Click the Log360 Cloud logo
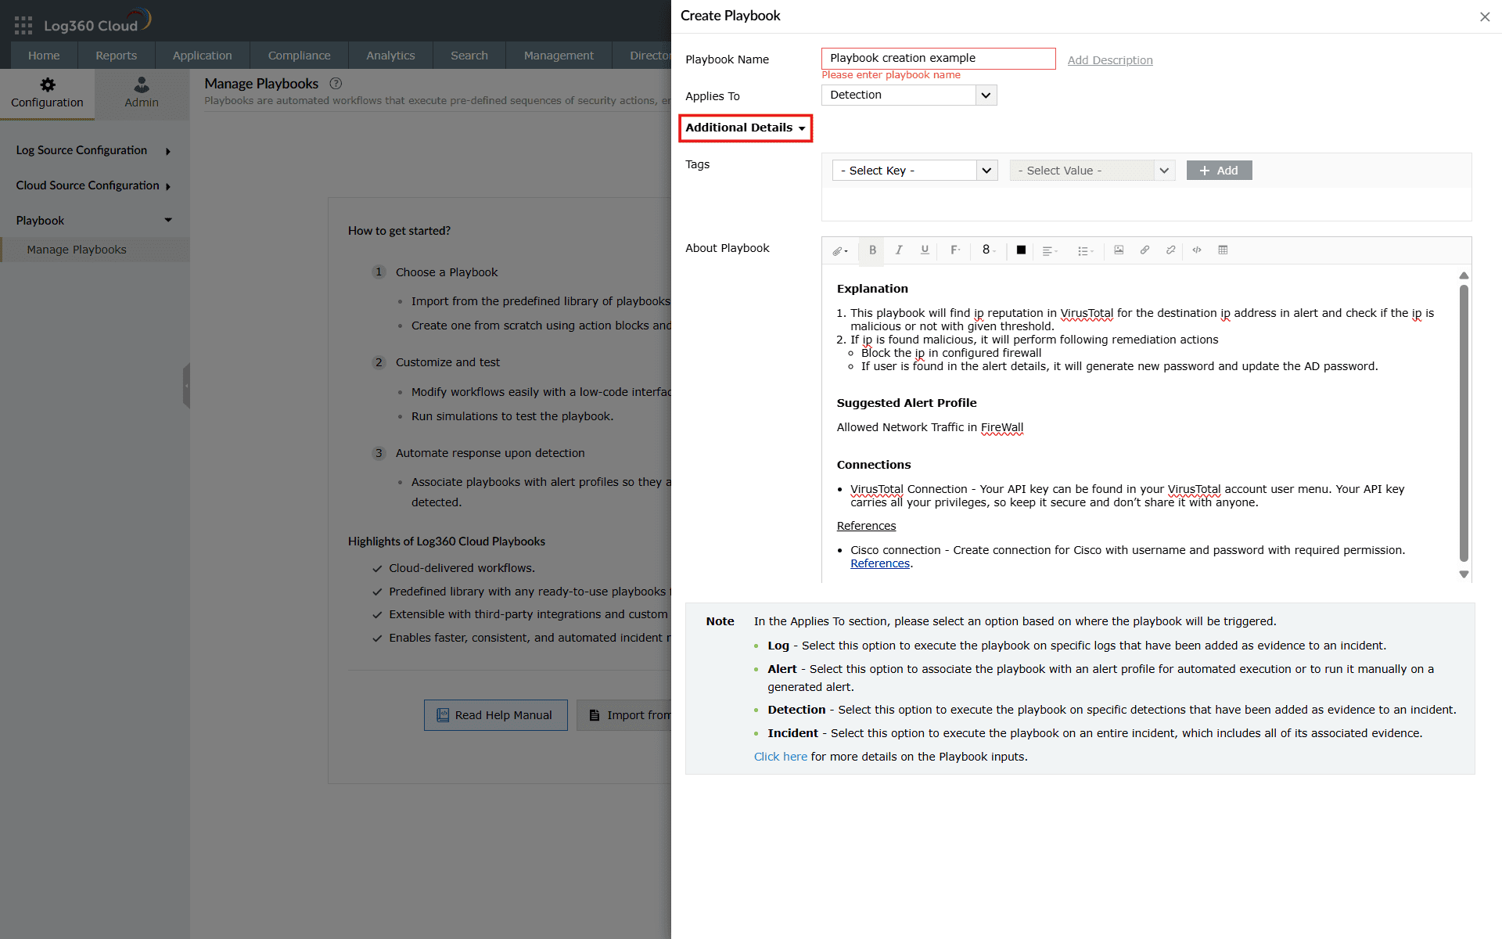The height and width of the screenshot is (939, 1502). pos(98,23)
